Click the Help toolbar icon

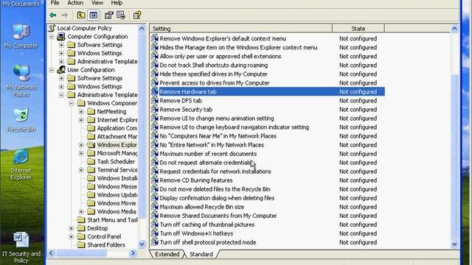(x=137, y=15)
